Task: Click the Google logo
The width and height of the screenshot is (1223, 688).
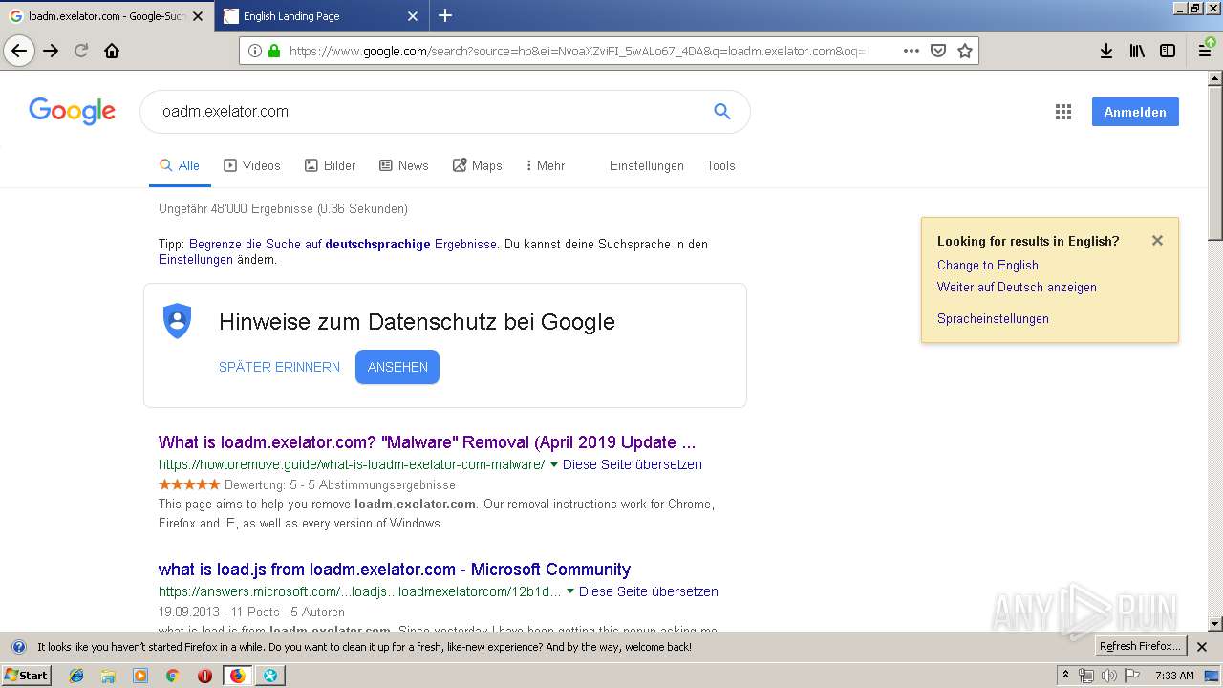Action: coord(73,112)
